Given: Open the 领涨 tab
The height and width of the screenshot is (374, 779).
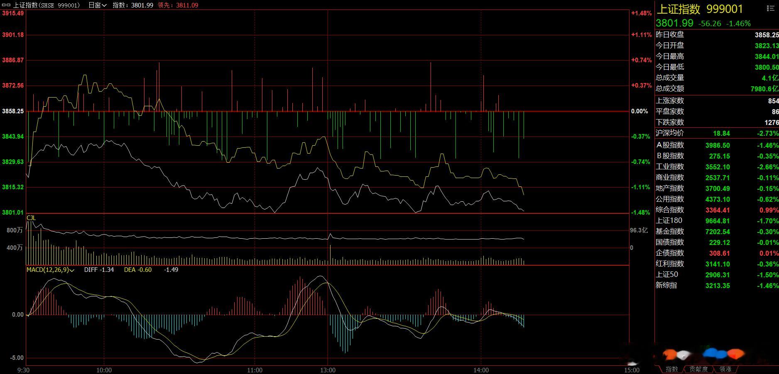Looking at the screenshot, I should click(x=725, y=369).
